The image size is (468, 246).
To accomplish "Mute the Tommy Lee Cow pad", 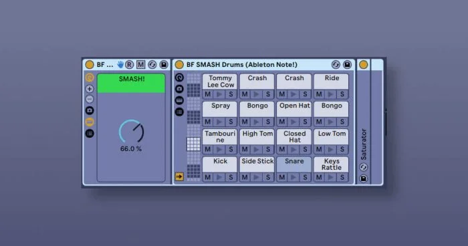I will pyautogui.click(x=208, y=94).
